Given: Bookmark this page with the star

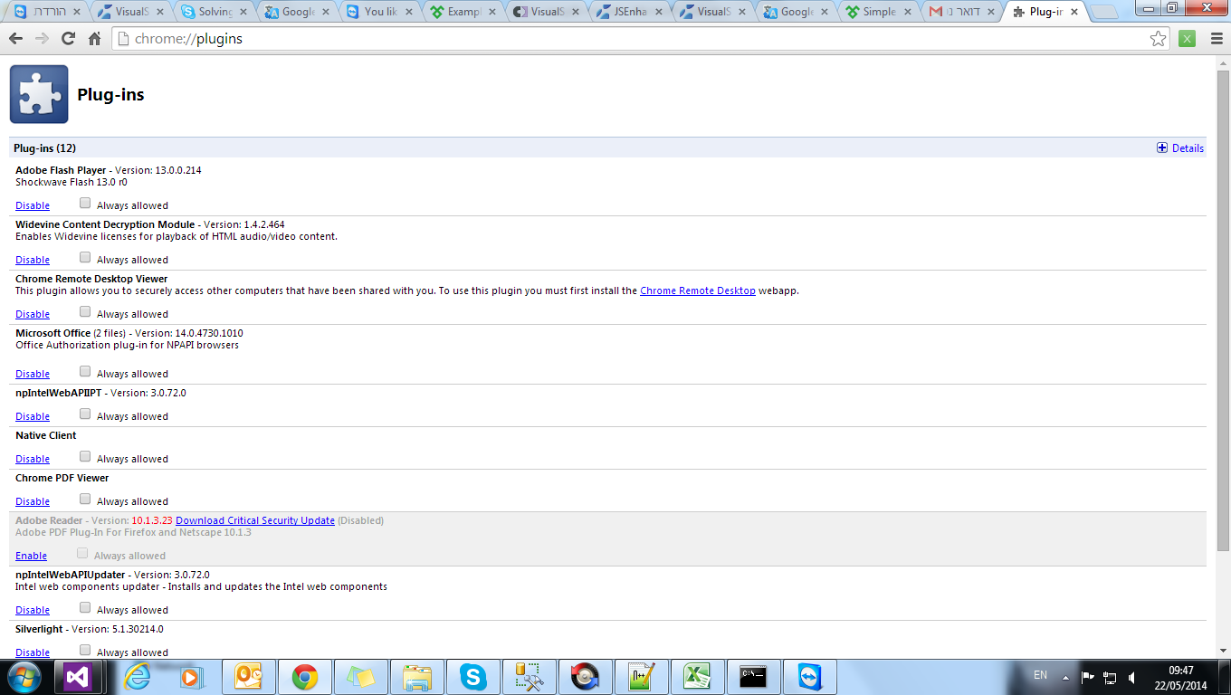Looking at the screenshot, I should [1158, 39].
